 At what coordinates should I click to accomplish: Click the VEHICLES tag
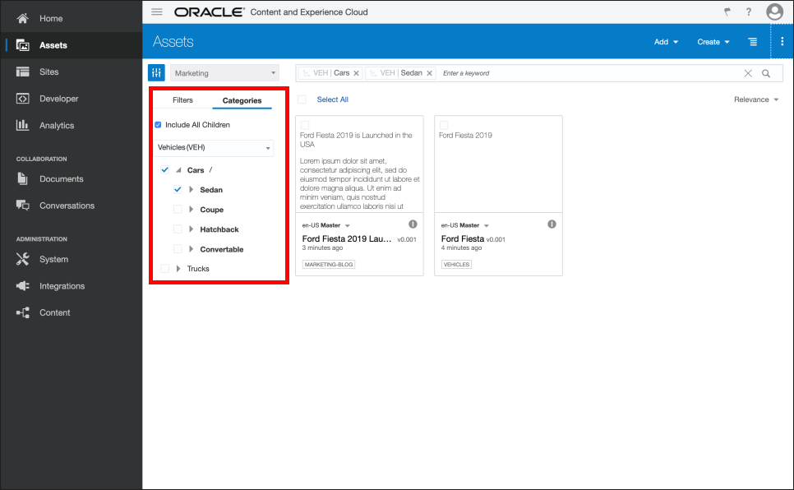(x=456, y=265)
